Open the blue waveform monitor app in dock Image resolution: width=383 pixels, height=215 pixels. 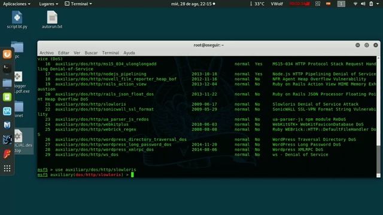[7, 111]
